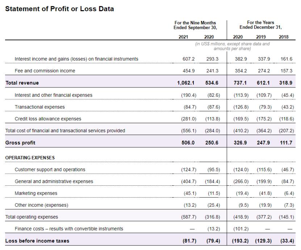Click the Statement of Profit or Loss Data heading

[x=59, y=9]
